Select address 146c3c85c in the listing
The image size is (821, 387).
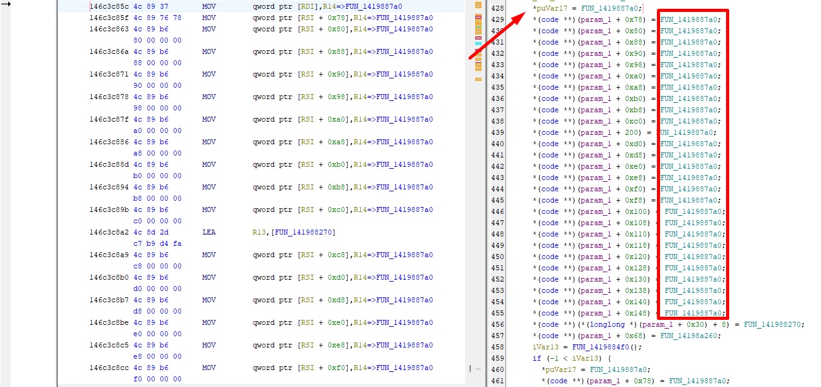coord(109,6)
